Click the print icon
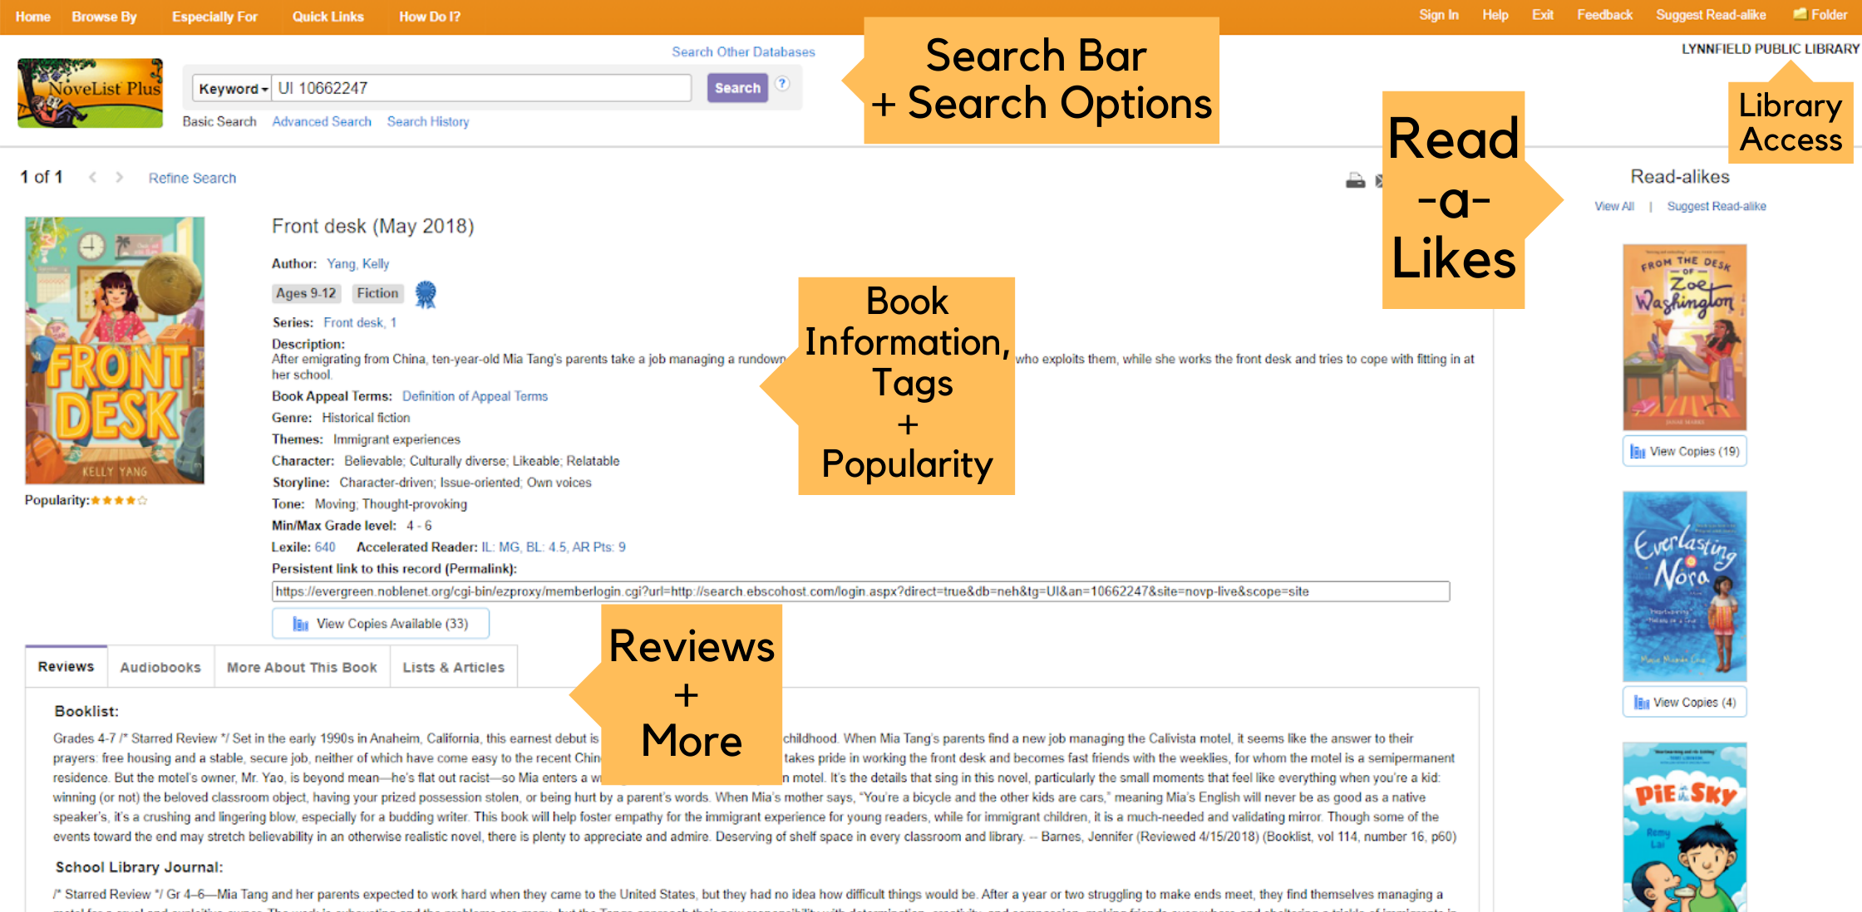This screenshot has width=1862, height=912. coord(1355,180)
